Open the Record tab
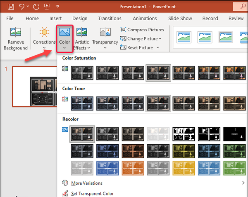Viewport: 248px width, 197px height. pos(210,19)
